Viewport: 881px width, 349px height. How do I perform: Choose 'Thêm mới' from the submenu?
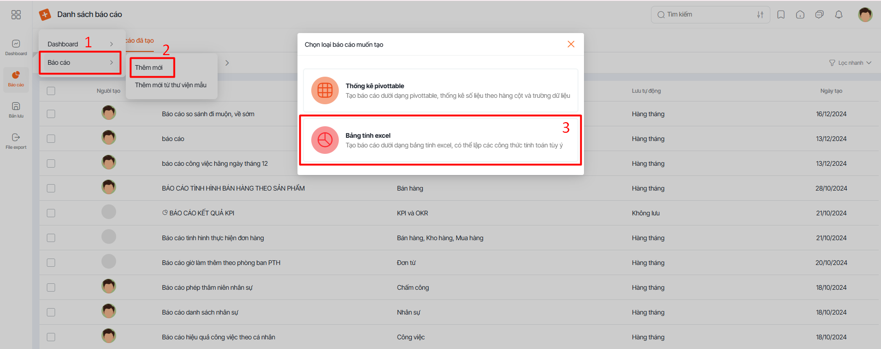point(149,68)
